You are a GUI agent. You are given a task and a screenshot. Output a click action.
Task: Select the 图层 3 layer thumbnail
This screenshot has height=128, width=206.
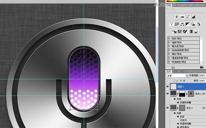[174, 87]
